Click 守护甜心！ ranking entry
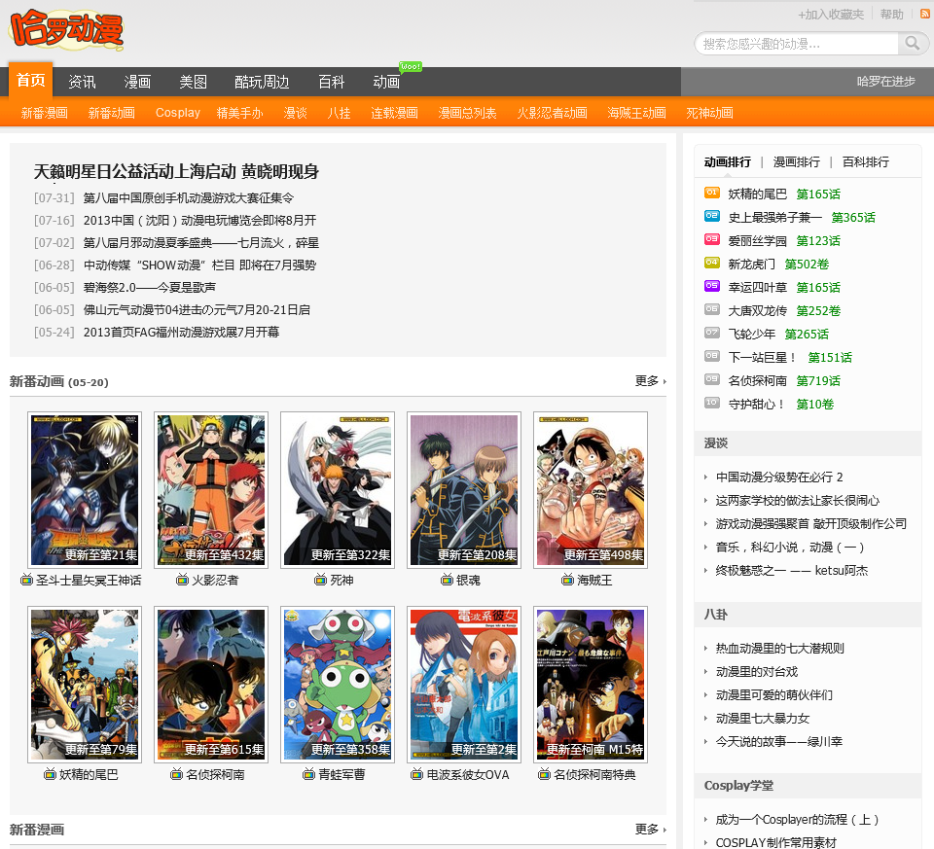 (x=757, y=405)
